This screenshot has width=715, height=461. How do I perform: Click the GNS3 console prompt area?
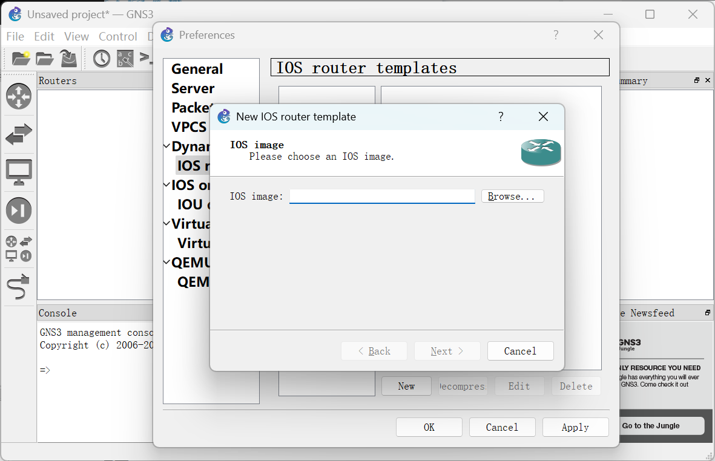point(45,370)
